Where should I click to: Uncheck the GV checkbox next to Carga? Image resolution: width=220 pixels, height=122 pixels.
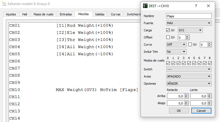click(168, 30)
